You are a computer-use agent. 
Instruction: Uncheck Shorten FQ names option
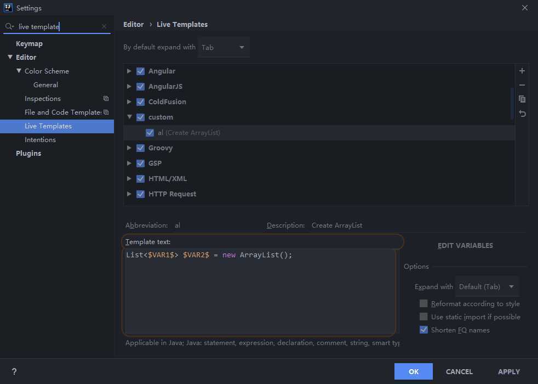tap(423, 330)
